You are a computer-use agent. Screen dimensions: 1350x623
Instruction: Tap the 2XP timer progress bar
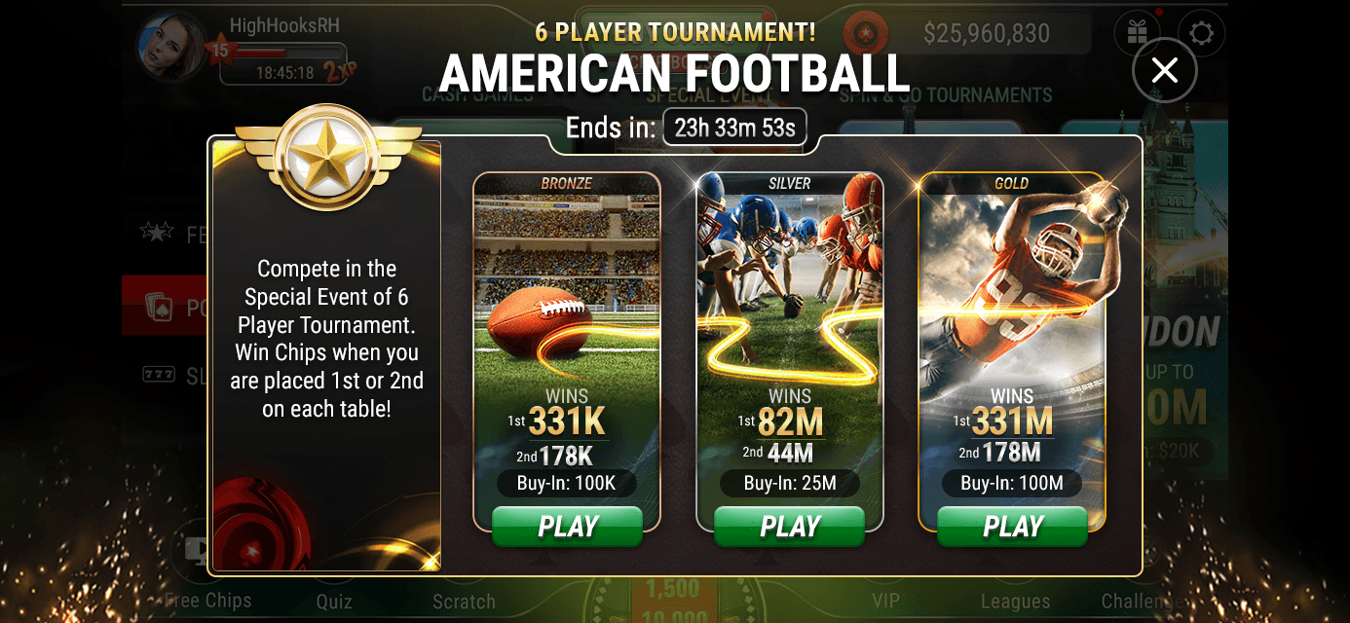283,64
